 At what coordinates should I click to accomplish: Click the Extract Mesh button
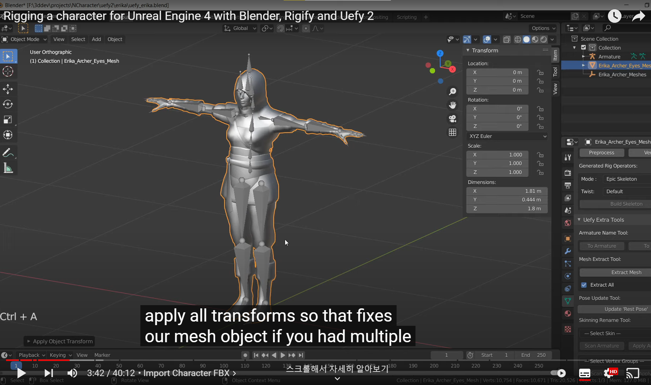point(615,272)
